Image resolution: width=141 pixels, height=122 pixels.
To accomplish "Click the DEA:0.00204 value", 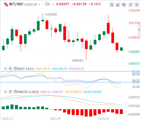I will pos(92,92).
